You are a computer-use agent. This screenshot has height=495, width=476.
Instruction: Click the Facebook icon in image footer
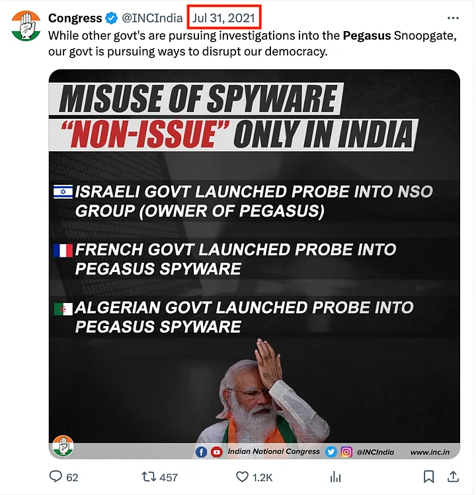[201, 452]
